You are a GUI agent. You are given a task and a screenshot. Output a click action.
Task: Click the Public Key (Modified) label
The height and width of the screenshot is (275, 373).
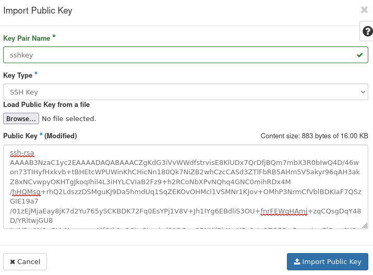tap(40, 136)
